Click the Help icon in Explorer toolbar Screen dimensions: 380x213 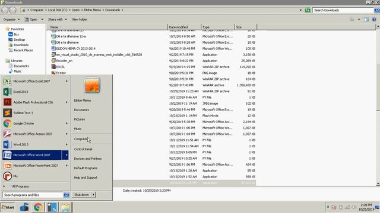pyautogui.click(x=374, y=20)
